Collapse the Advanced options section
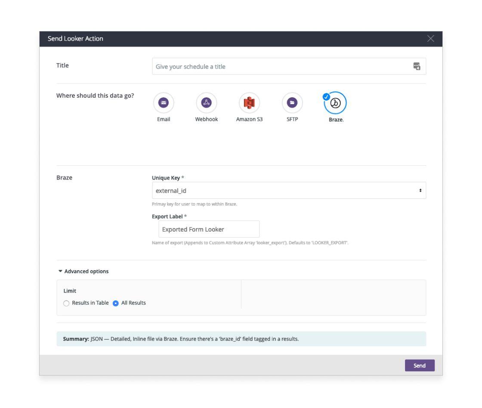482x408 pixels. pyautogui.click(x=83, y=271)
